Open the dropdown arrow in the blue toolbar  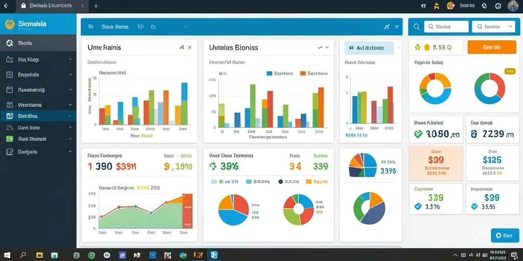[x=186, y=27]
